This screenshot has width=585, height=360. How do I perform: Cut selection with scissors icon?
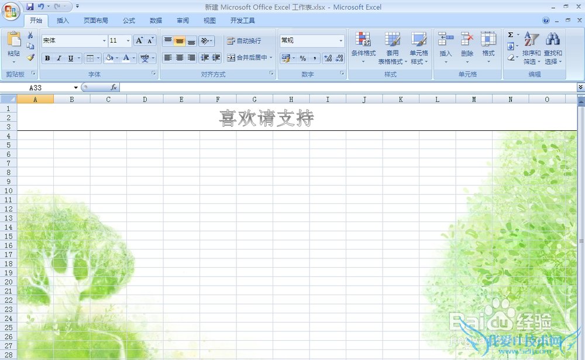(30, 35)
